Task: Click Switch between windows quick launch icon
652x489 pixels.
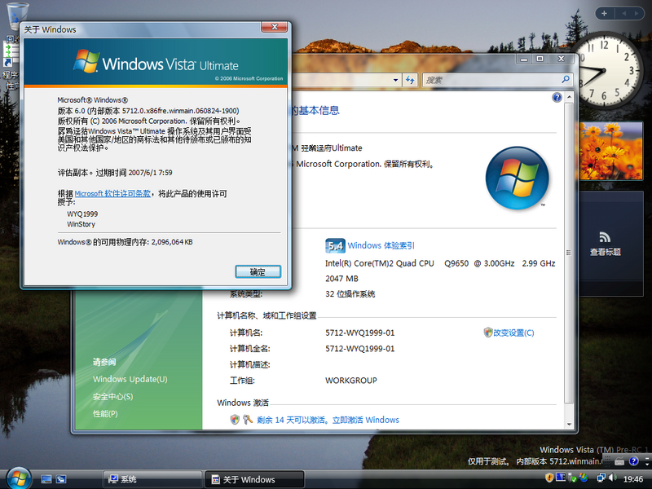Action: tap(60, 479)
